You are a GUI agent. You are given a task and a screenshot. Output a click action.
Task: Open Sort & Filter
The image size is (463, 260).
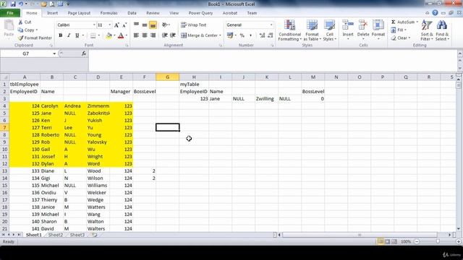[427, 30]
